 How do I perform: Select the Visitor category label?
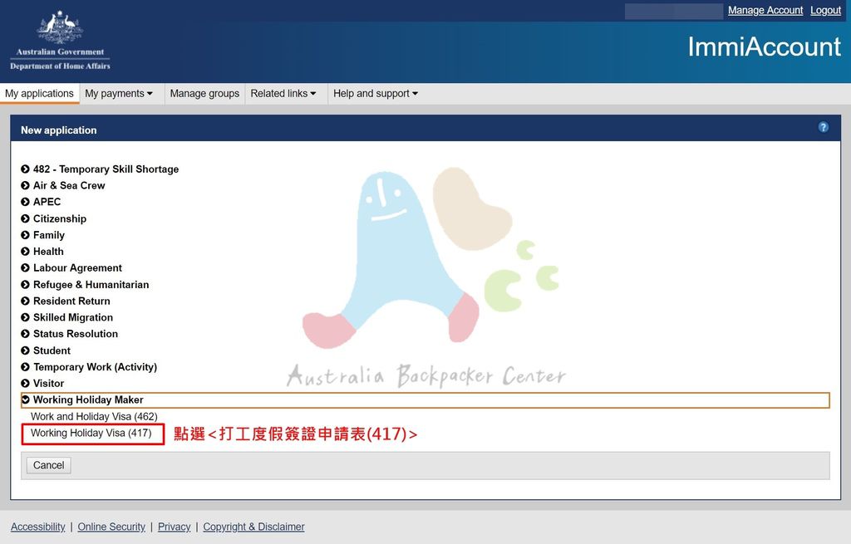49,384
